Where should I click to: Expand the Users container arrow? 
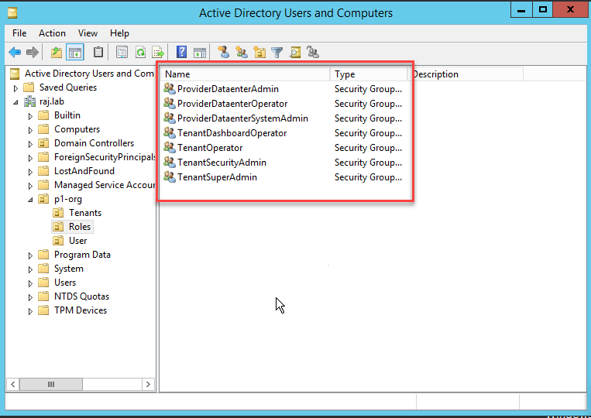coord(30,283)
